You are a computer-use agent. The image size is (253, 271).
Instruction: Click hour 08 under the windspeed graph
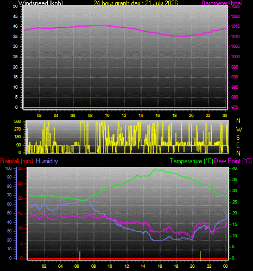coord(90,115)
